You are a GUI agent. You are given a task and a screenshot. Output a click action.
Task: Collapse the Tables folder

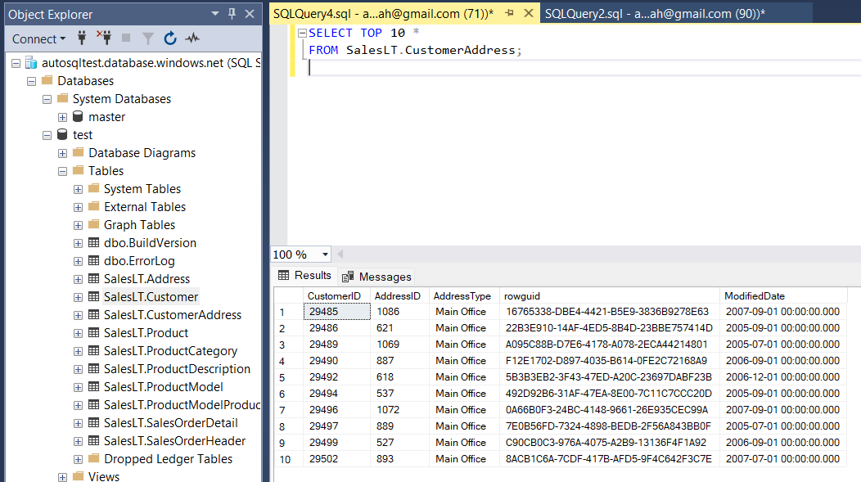[62, 170]
